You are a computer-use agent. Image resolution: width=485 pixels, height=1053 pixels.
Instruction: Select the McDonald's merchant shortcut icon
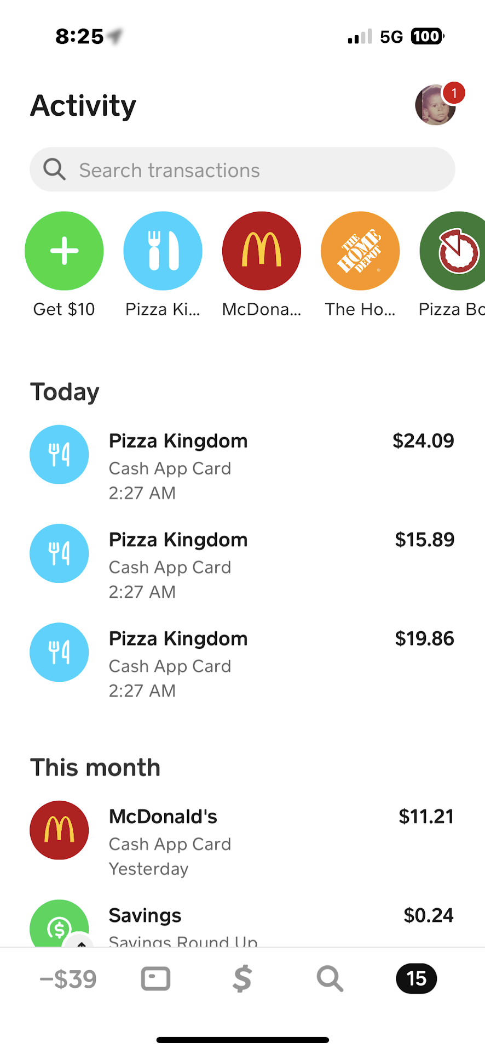(262, 251)
